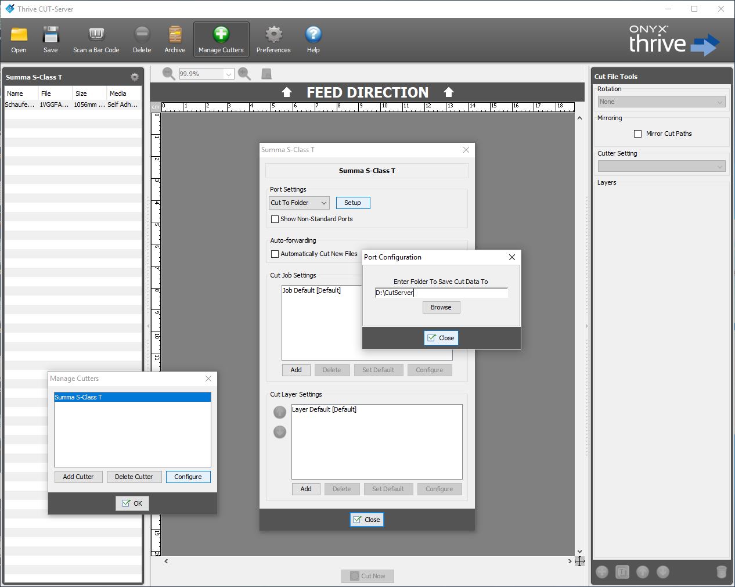The image size is (735, 587).
Task: Select Job Default [Default] entry
Action: click(x=312, y=290)
